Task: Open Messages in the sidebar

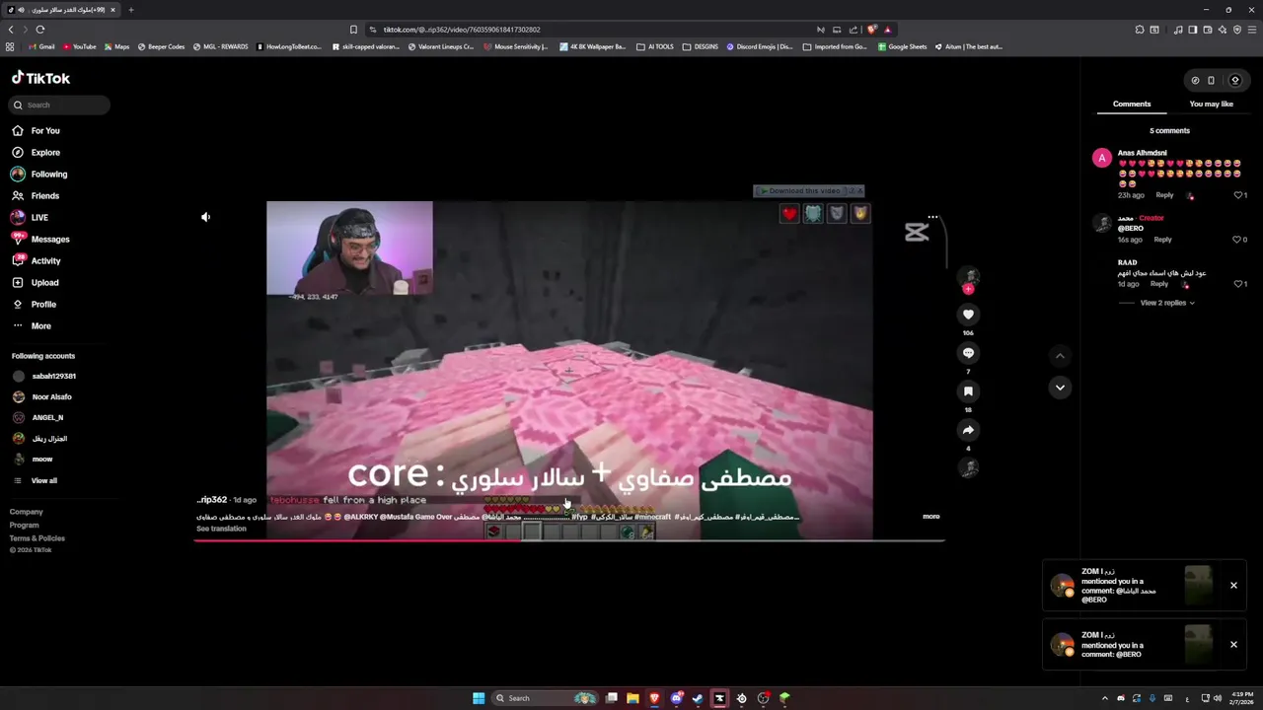Action: coord(39,239)
